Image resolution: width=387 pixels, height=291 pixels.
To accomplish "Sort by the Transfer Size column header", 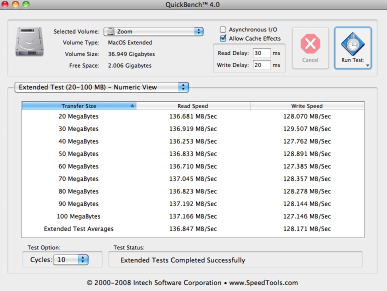I will coord(79,106).
